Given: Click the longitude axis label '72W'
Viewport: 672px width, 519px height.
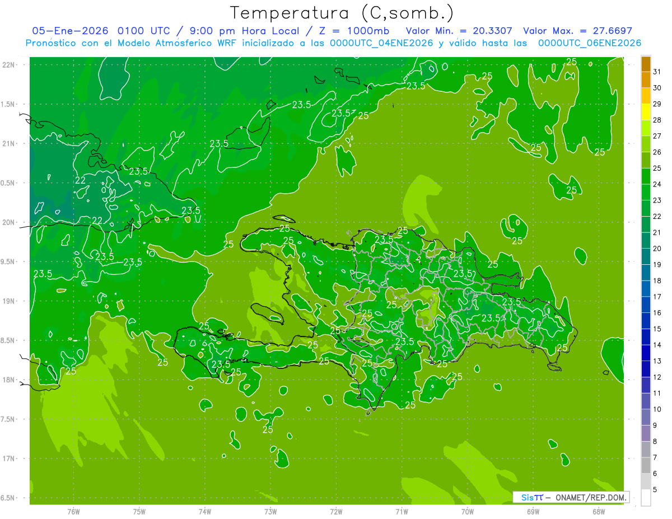Looking at the screenshot, I should point(336,511).
